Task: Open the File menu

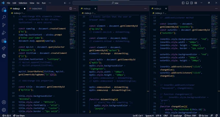Action: (x=8, y=3)
